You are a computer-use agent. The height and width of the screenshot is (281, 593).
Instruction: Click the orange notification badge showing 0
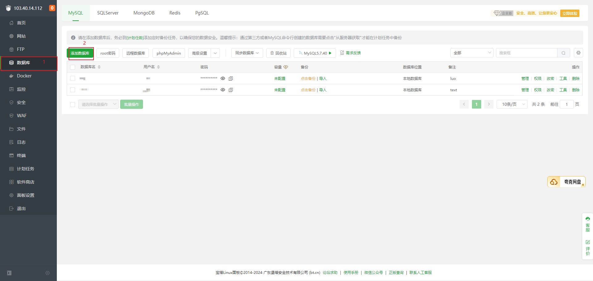tap(52, 8)
